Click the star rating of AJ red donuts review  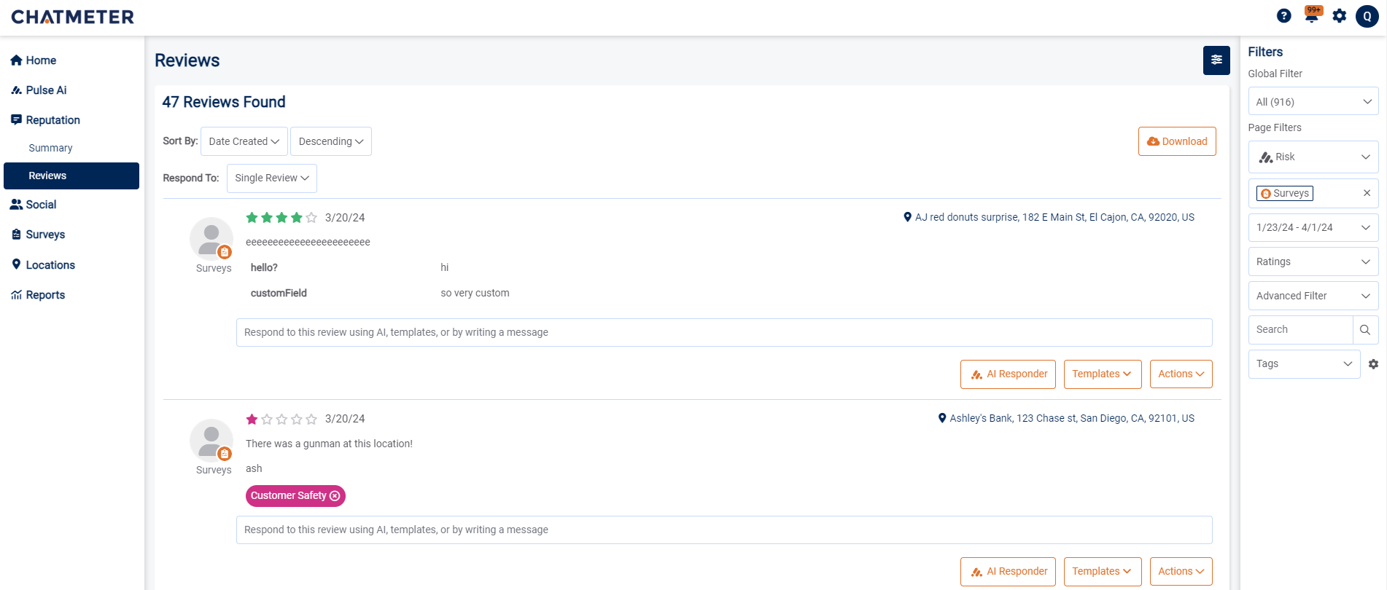pos(281,218)
